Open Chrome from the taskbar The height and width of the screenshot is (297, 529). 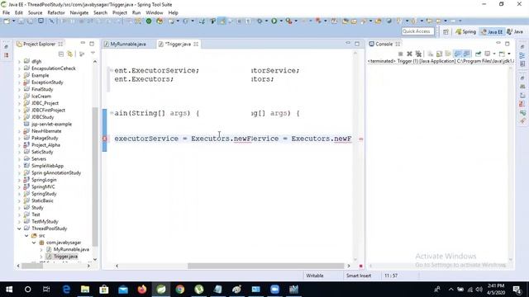(180, 290)
